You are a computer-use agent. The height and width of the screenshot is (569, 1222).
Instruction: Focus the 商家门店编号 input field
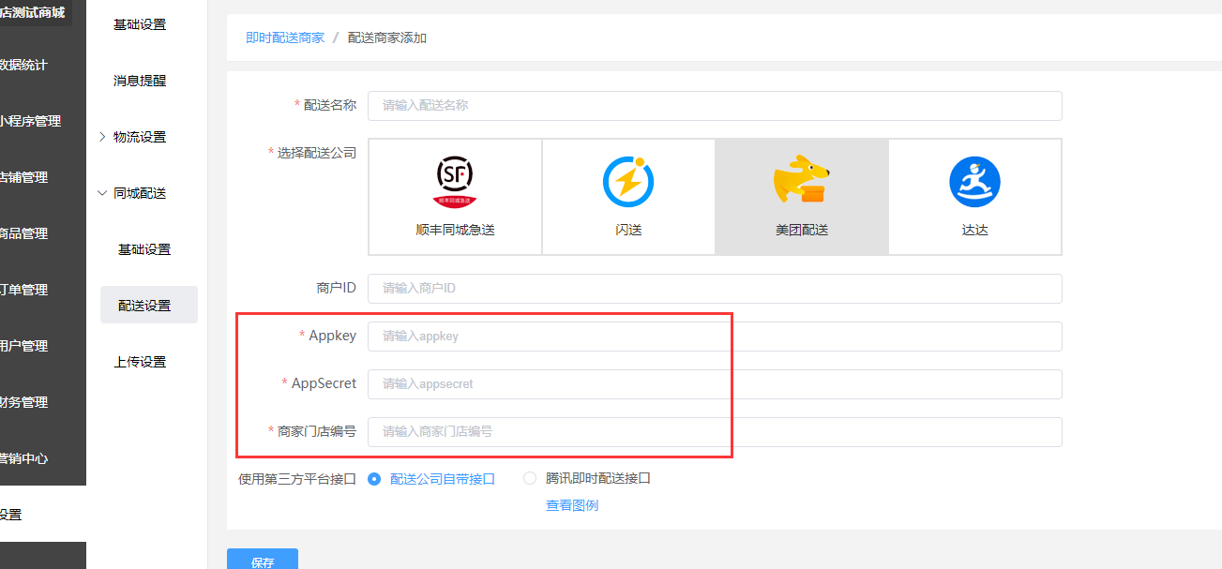pos(715,432)
